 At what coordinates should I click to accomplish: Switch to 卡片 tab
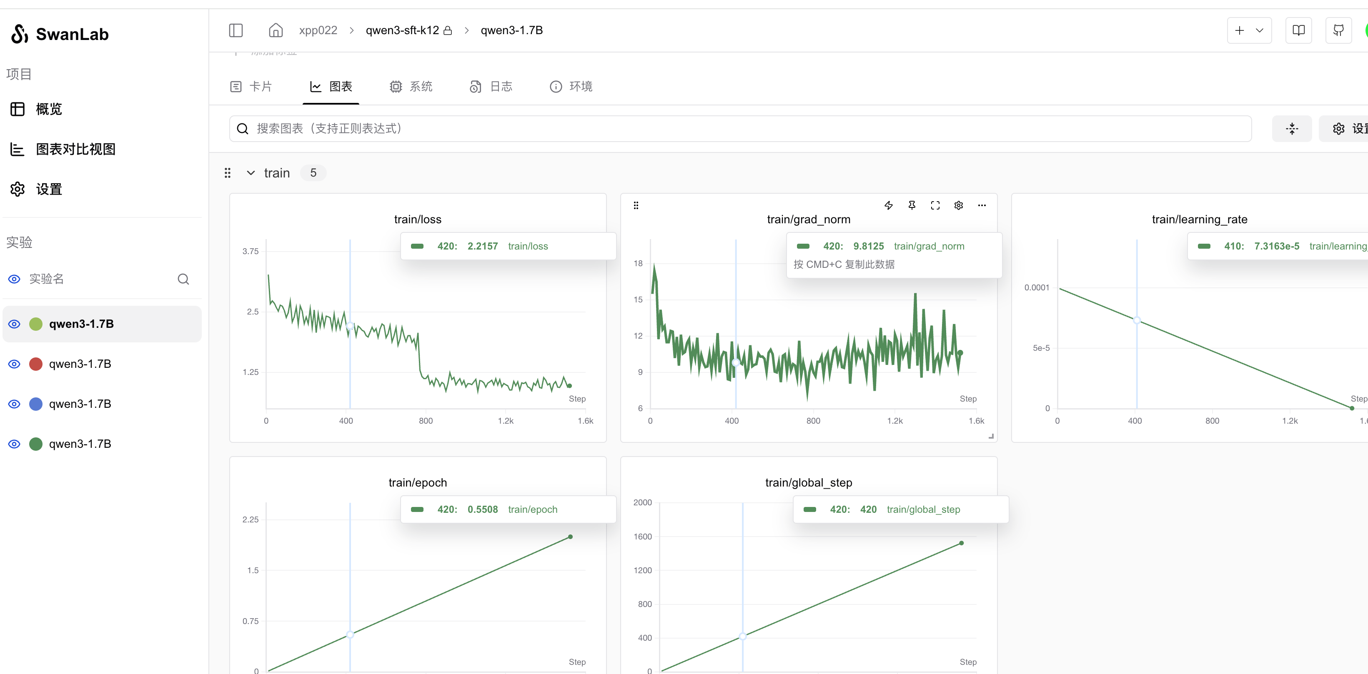(x=251, y=87)
